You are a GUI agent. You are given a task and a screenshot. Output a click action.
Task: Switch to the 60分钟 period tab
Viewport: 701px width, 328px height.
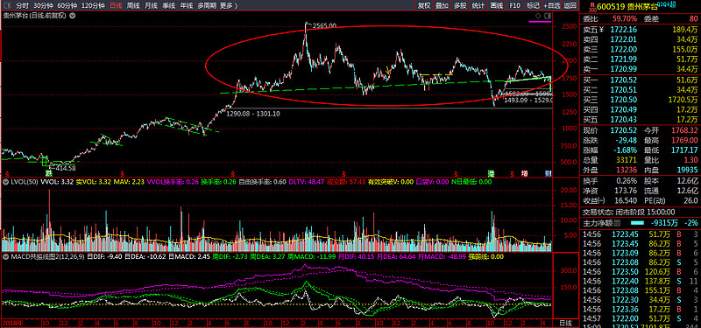coord(67,5)
